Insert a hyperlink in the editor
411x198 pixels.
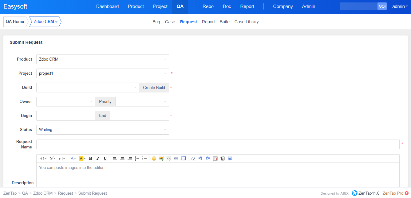(x=176, y=159)
